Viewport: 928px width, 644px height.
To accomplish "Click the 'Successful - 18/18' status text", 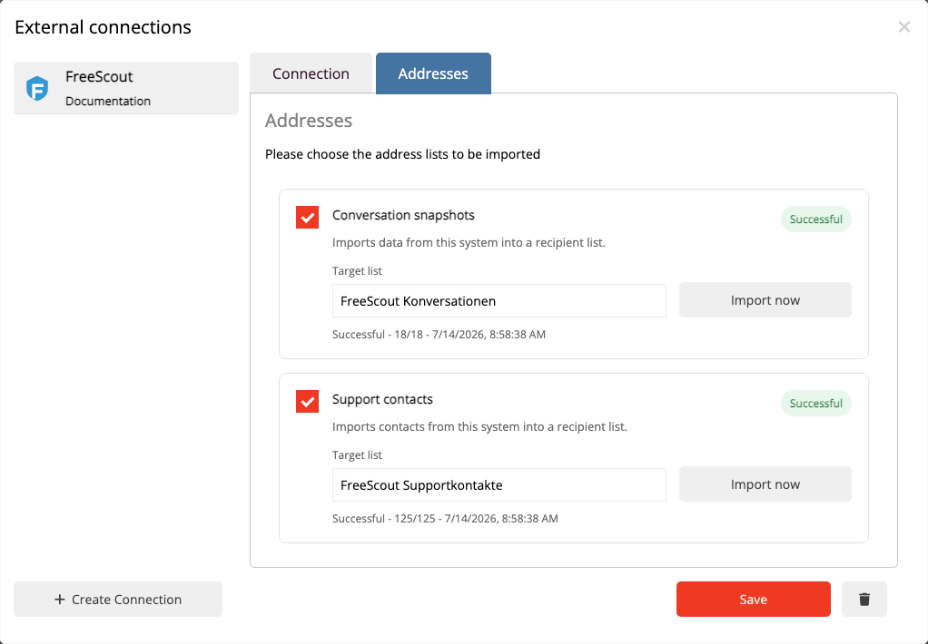I will tap(439, 334).
